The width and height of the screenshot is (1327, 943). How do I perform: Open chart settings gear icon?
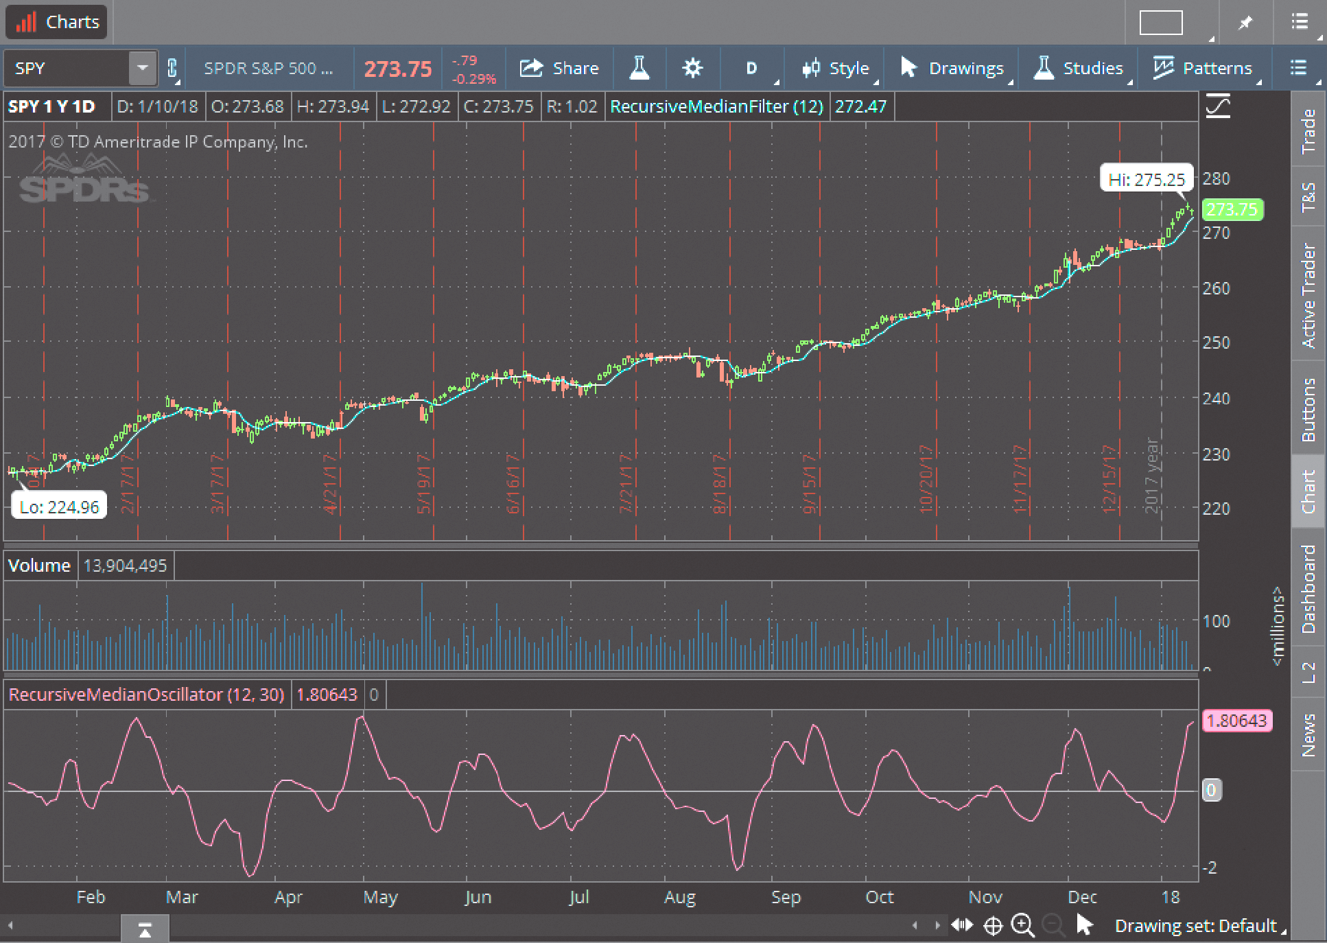point(692,68)
